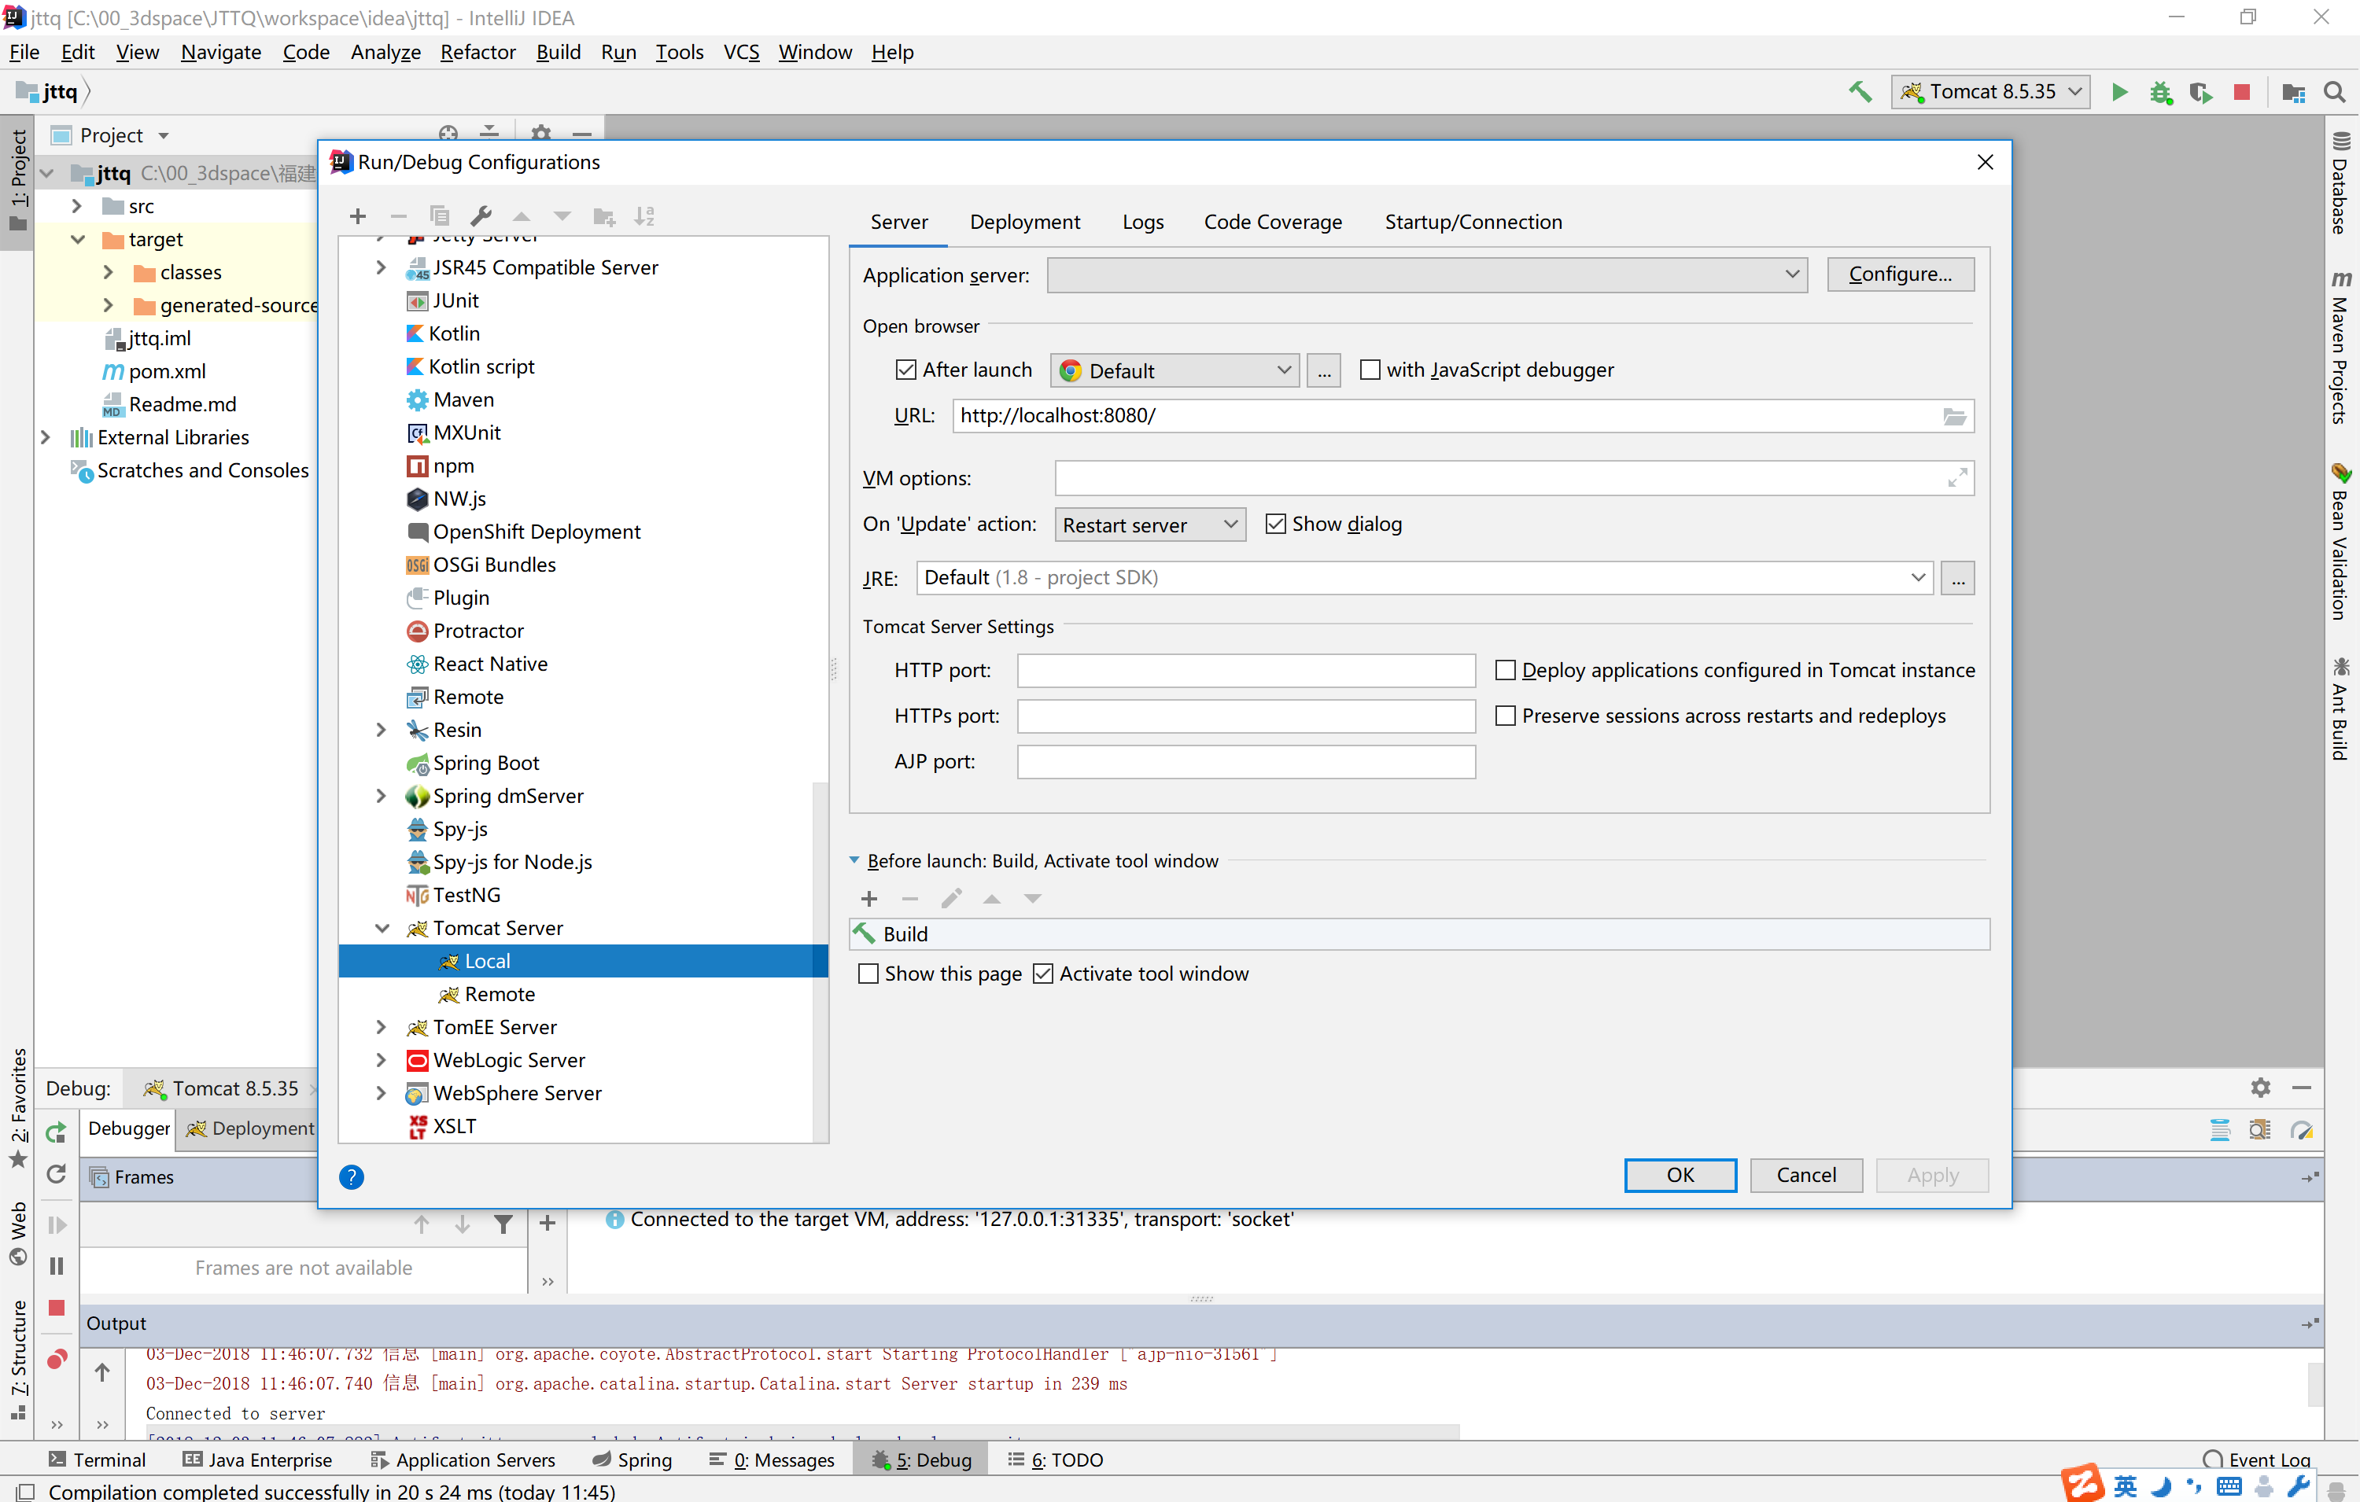Click the red Stop icon in toolbar
The height and width of the screenshot is (1502, 2360).
click(2241, 92)
